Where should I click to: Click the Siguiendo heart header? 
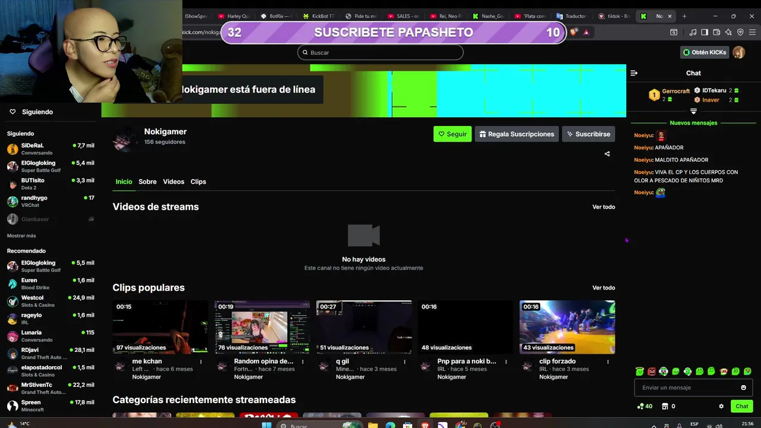point(31,112)
